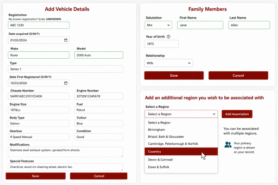
Task: Choose Essex & Suffolk region
Action: (x=181, y=167)
